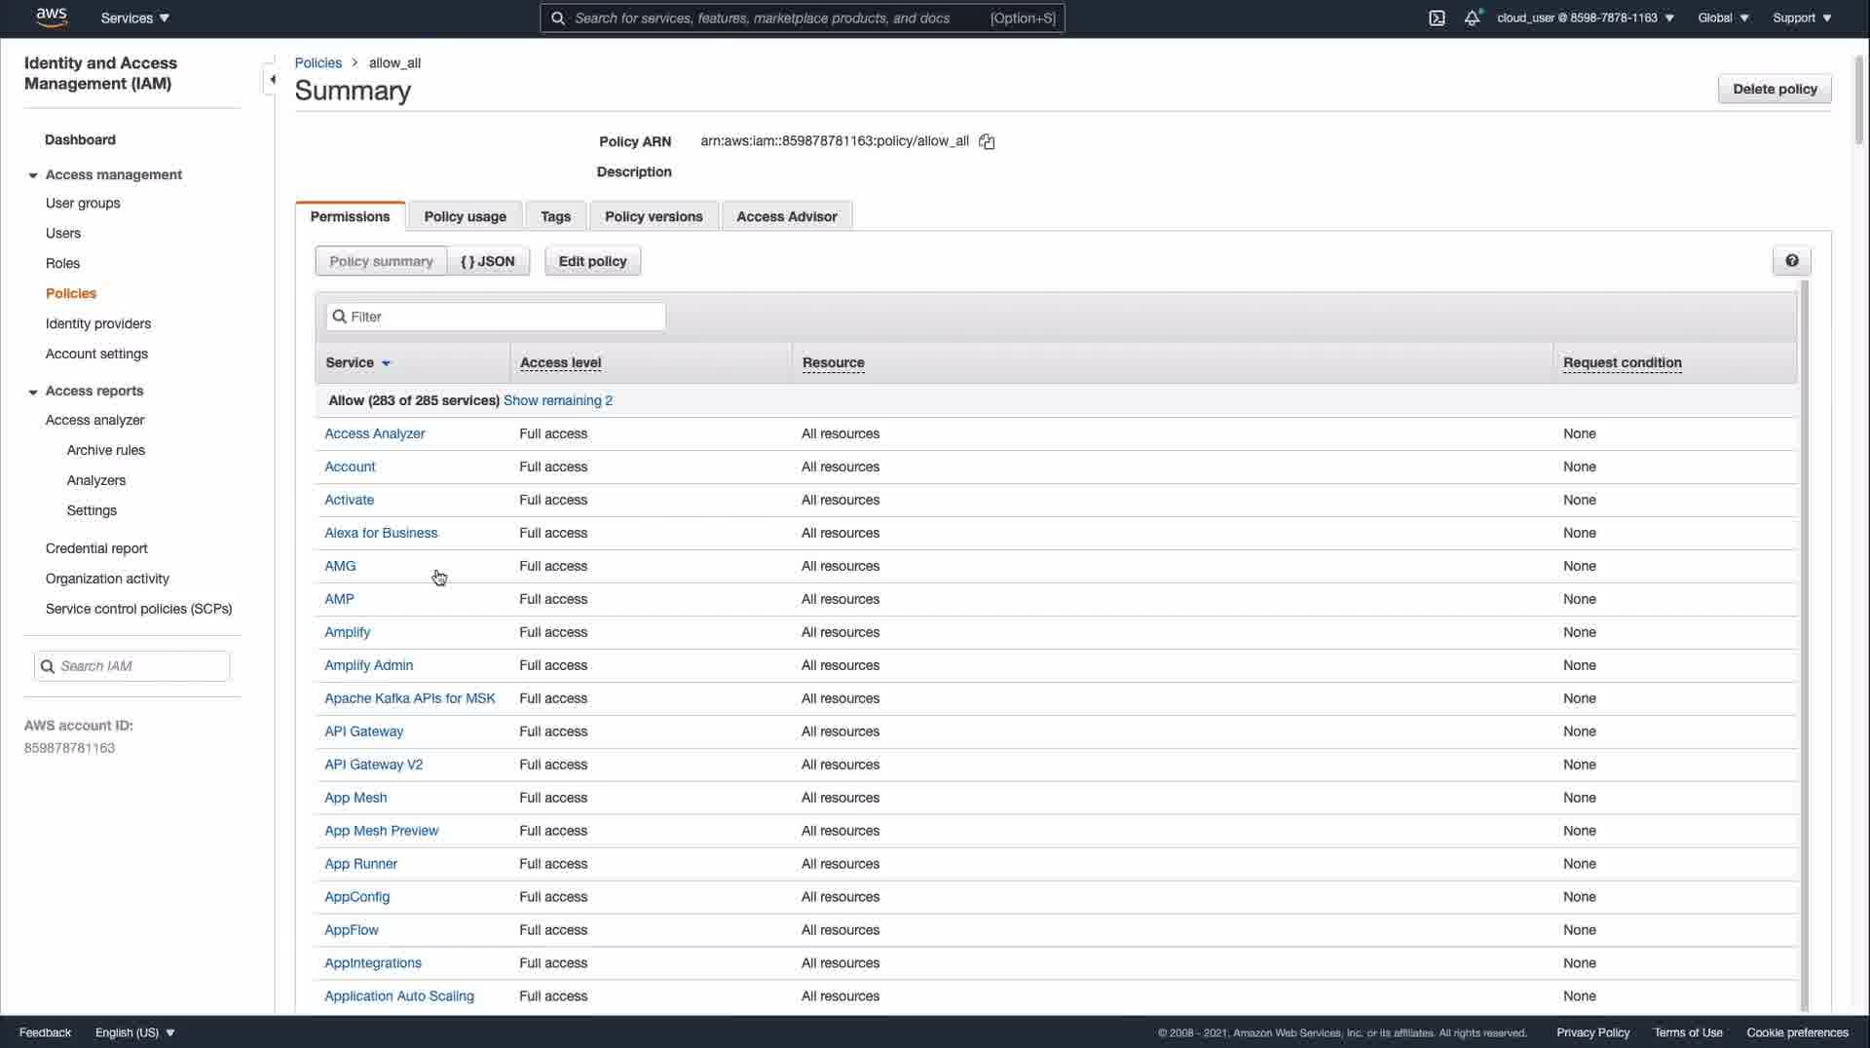The image size is (1870, 1048).
Task: Open Service control policies (SCPs)
Action: [139, 609]
